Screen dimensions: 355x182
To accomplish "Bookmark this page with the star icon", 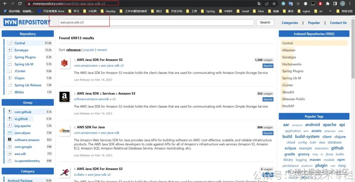I will [274, 4].
